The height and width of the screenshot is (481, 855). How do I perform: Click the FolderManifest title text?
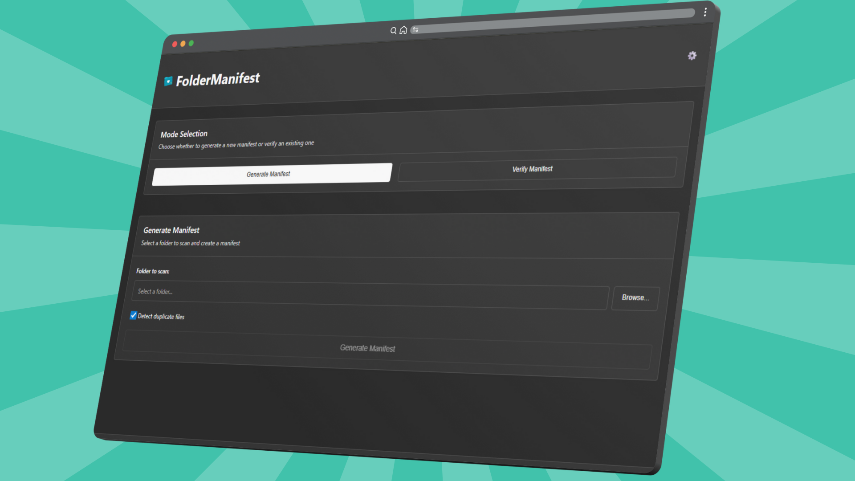(218, 79)
